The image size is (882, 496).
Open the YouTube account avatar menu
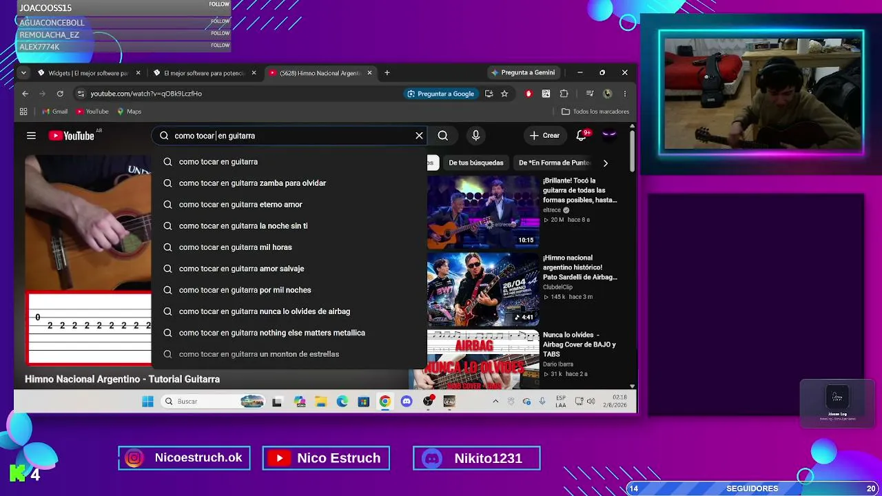[x=609, y=136]
